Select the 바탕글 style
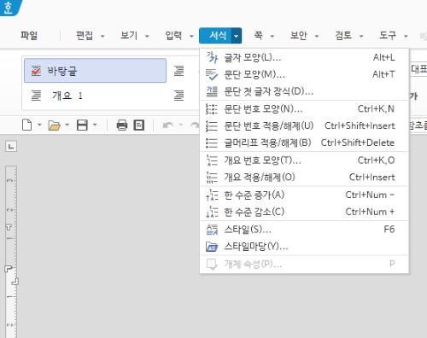427x338 pixels. [95, 71]
